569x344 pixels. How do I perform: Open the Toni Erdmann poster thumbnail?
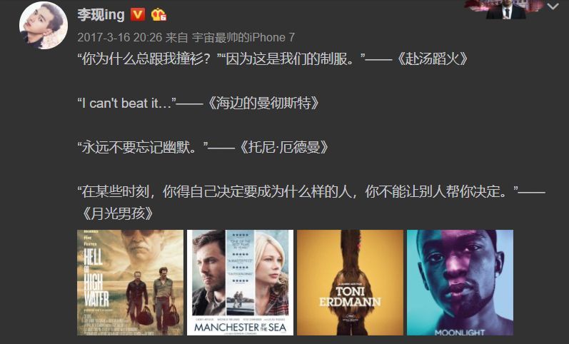click(351, 283)
